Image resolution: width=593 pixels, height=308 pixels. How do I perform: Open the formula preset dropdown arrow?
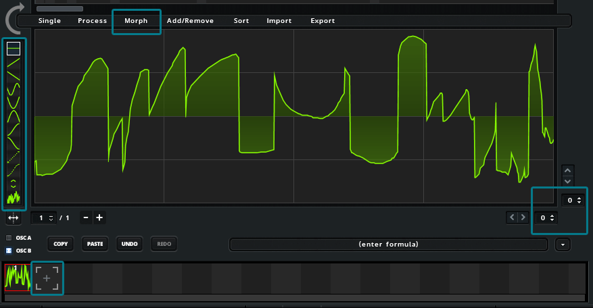[x=561, y=244]
